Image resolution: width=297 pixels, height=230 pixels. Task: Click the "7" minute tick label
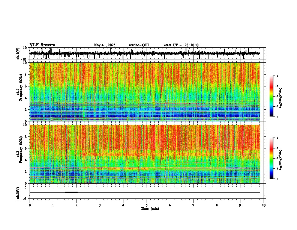pyautogui.click(x=193, y=205)
